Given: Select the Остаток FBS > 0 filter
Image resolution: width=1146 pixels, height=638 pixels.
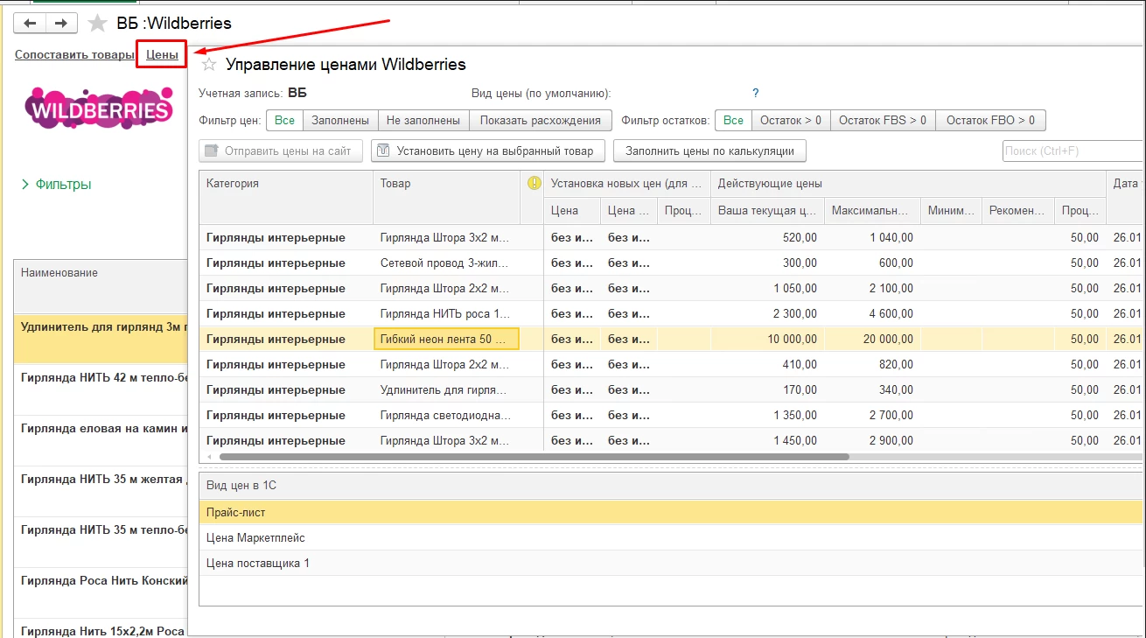Looking at the screenshot, I should [882, 120].
